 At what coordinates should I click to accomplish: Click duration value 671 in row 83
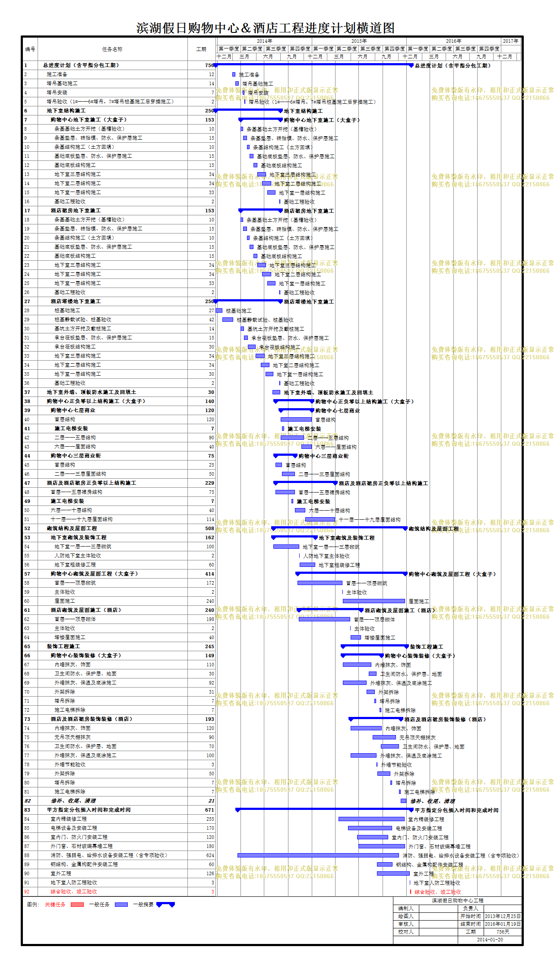(x=209, y=810)
